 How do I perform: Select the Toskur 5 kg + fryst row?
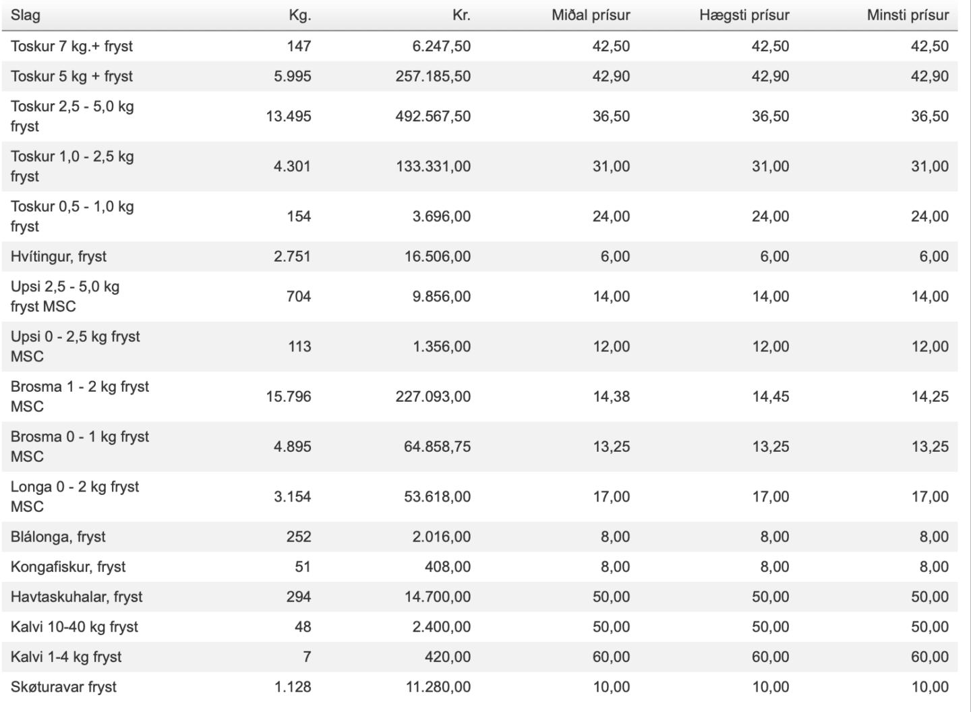(479, 76)
